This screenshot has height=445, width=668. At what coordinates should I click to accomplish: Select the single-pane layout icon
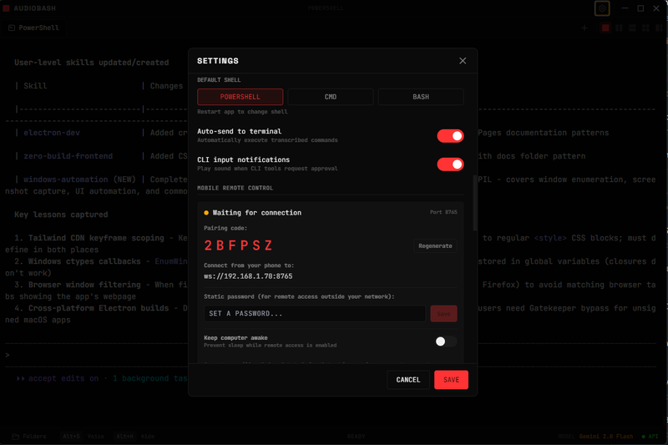pyautogui.click(x=605, y=28)
